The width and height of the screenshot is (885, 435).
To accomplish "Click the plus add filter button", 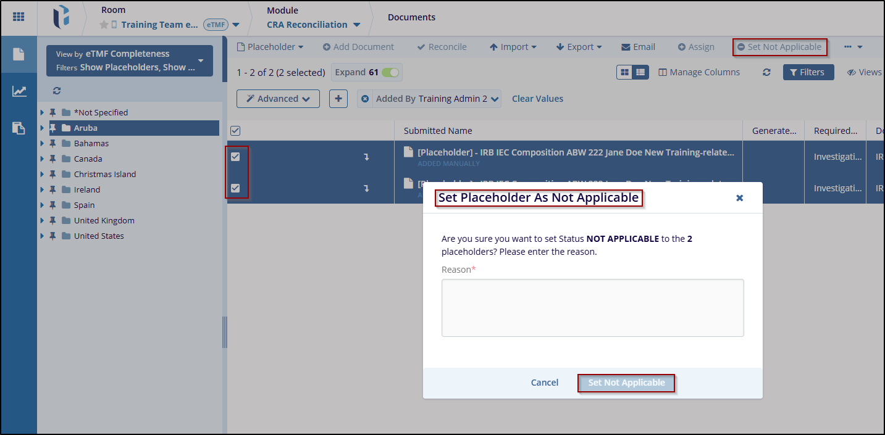I will pos(338,99).
